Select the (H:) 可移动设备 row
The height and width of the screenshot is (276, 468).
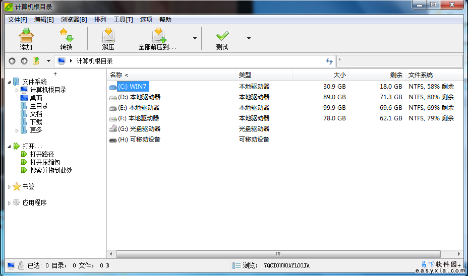click(285, 140)
